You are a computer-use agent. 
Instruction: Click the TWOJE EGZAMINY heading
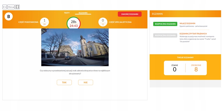185,57
